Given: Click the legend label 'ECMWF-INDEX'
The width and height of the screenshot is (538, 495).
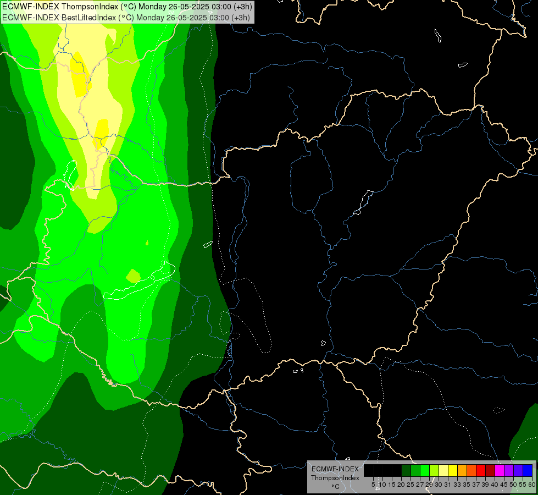Looking at the screenshot, I should pos(335,469).
